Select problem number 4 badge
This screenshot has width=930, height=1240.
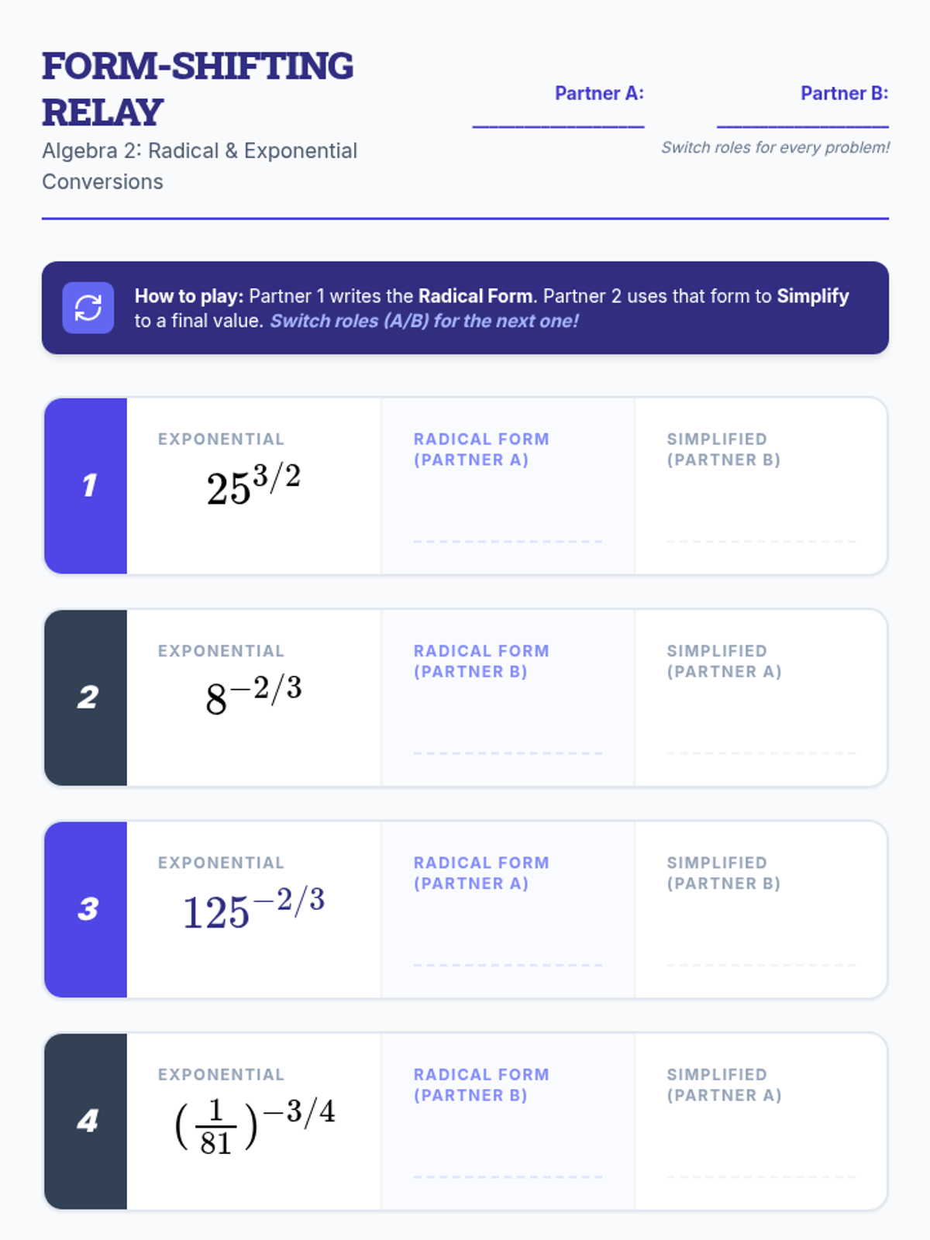click(x=85, y=1121)
